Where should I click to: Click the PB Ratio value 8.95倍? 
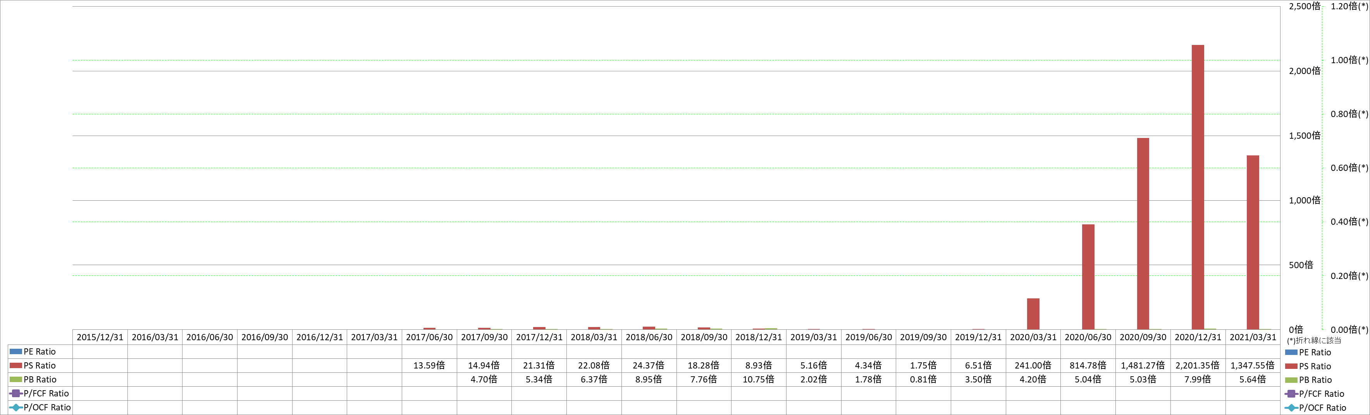(649, 379)
